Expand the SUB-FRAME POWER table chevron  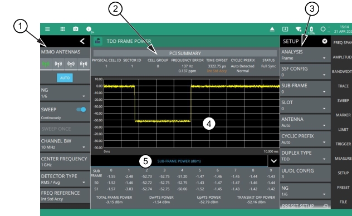pos(273,161)
